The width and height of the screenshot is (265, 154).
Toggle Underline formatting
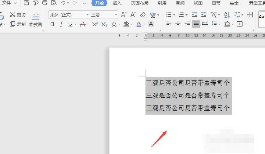tap(71, 24)
